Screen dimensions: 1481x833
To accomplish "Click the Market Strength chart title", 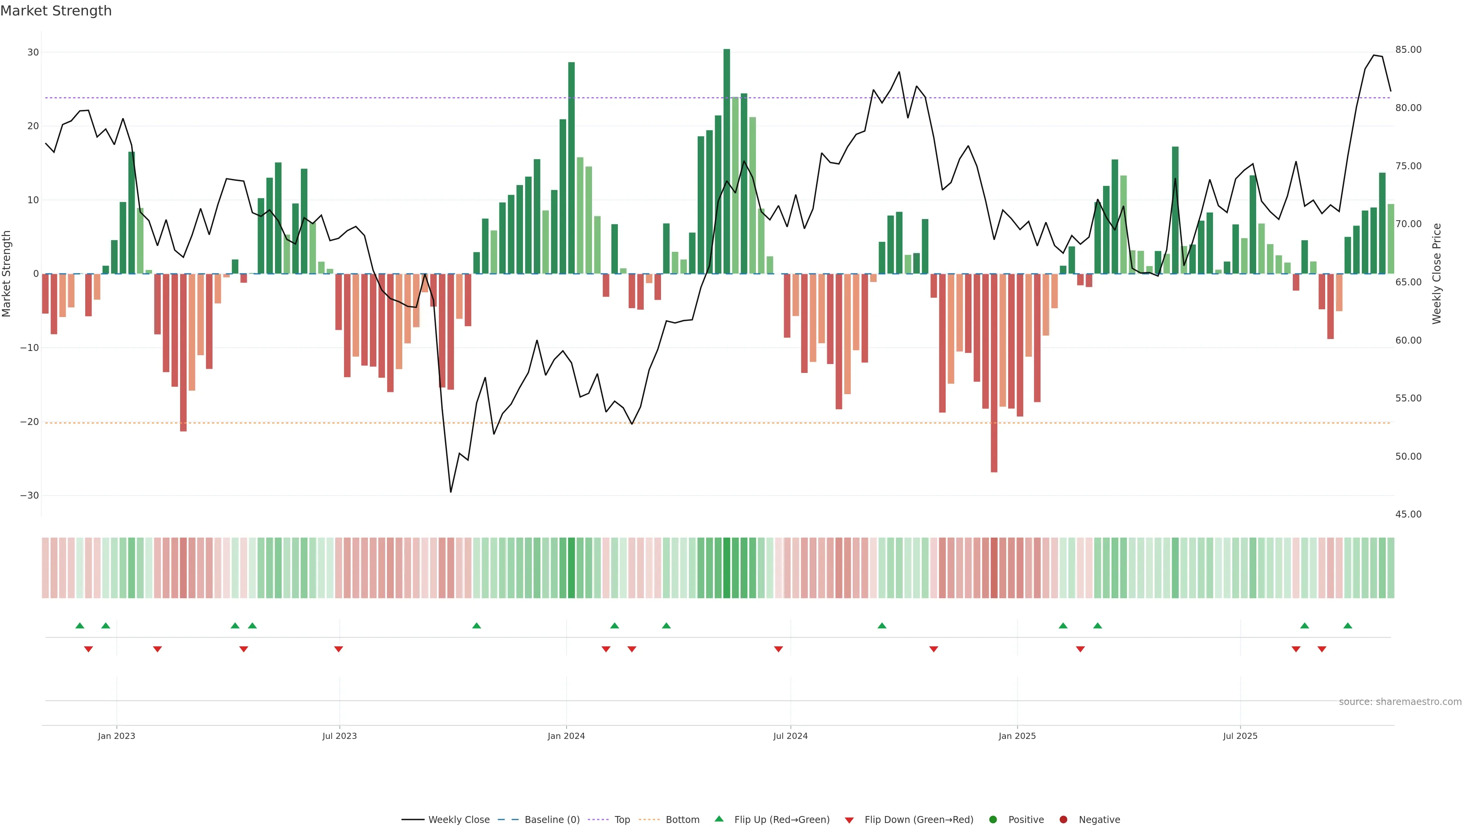I will click(x=56, y=11).
